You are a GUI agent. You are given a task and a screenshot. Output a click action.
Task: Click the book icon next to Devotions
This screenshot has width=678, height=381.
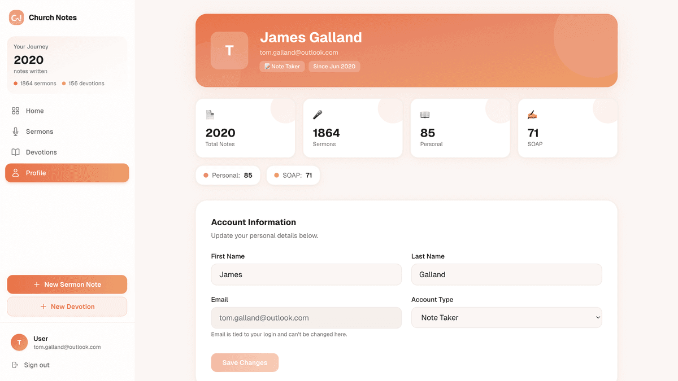pos(15,152)
